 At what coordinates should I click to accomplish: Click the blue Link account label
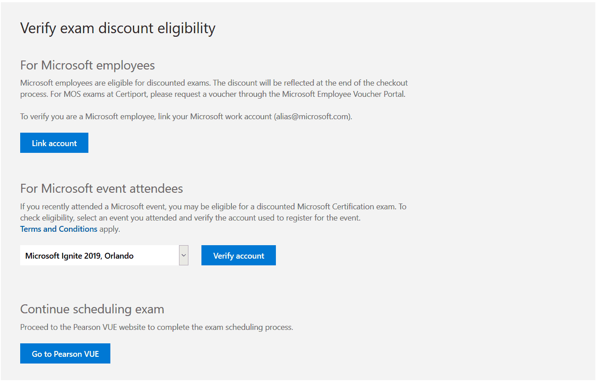(x=54, y=143)
